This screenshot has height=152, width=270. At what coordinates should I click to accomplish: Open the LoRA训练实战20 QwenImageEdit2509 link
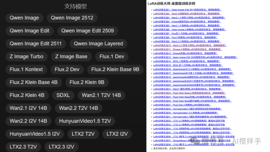(x=194, y=85)
